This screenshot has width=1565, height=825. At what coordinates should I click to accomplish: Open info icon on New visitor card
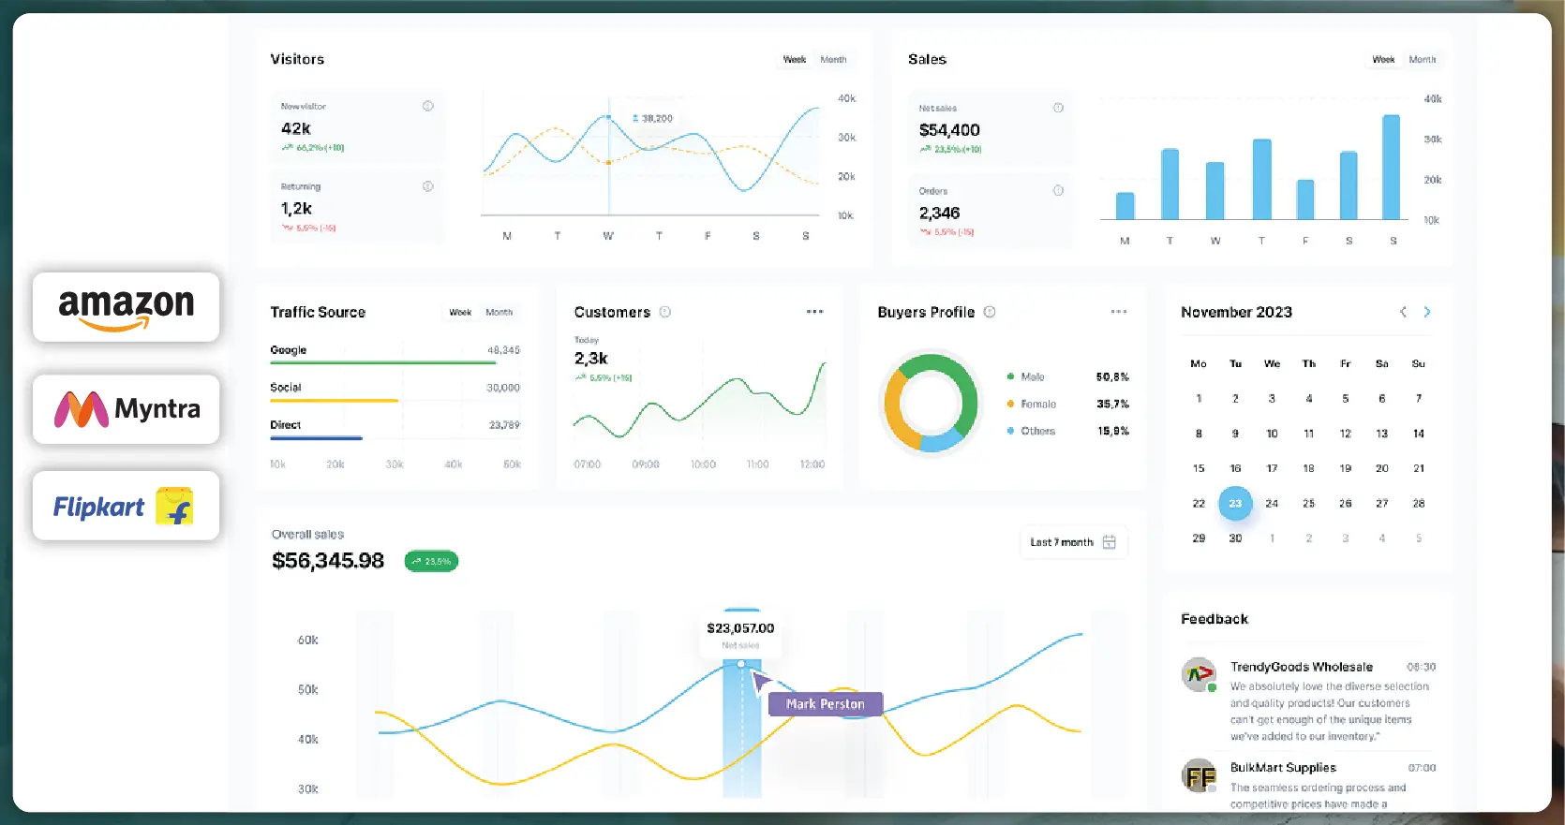(428, 106)
